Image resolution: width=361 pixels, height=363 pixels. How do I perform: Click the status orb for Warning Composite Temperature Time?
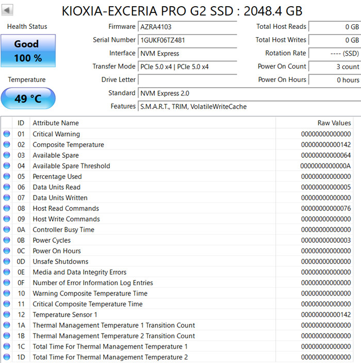pos(7,293)
